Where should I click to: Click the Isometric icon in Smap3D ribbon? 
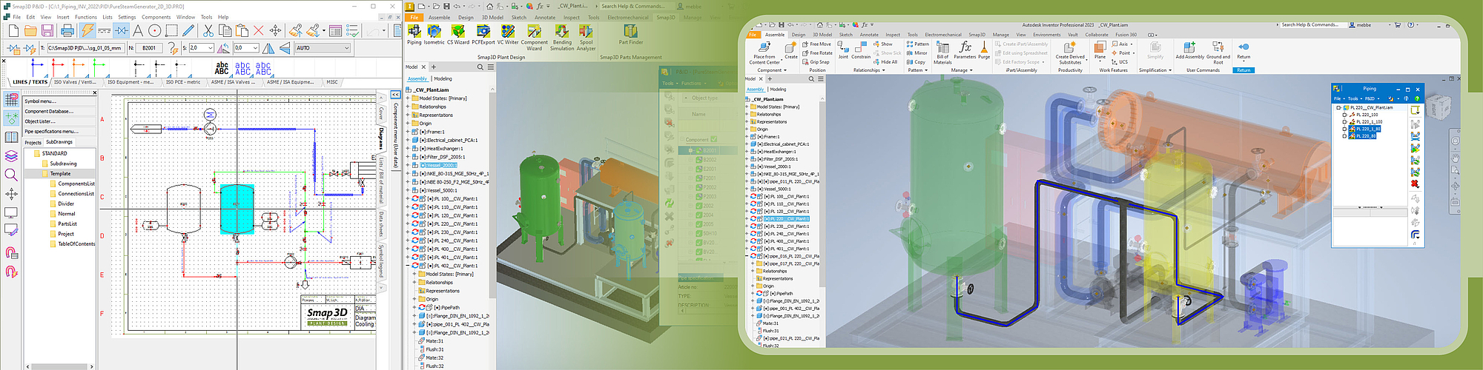(x=435, y=34)
